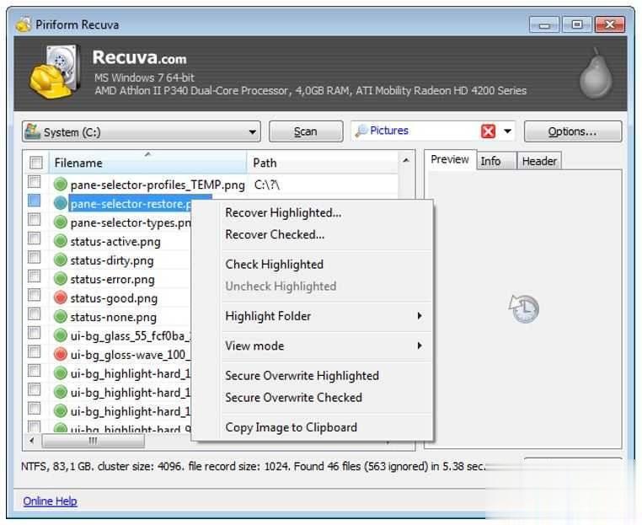Click the Recuva title bar app icon

point(24,24)
